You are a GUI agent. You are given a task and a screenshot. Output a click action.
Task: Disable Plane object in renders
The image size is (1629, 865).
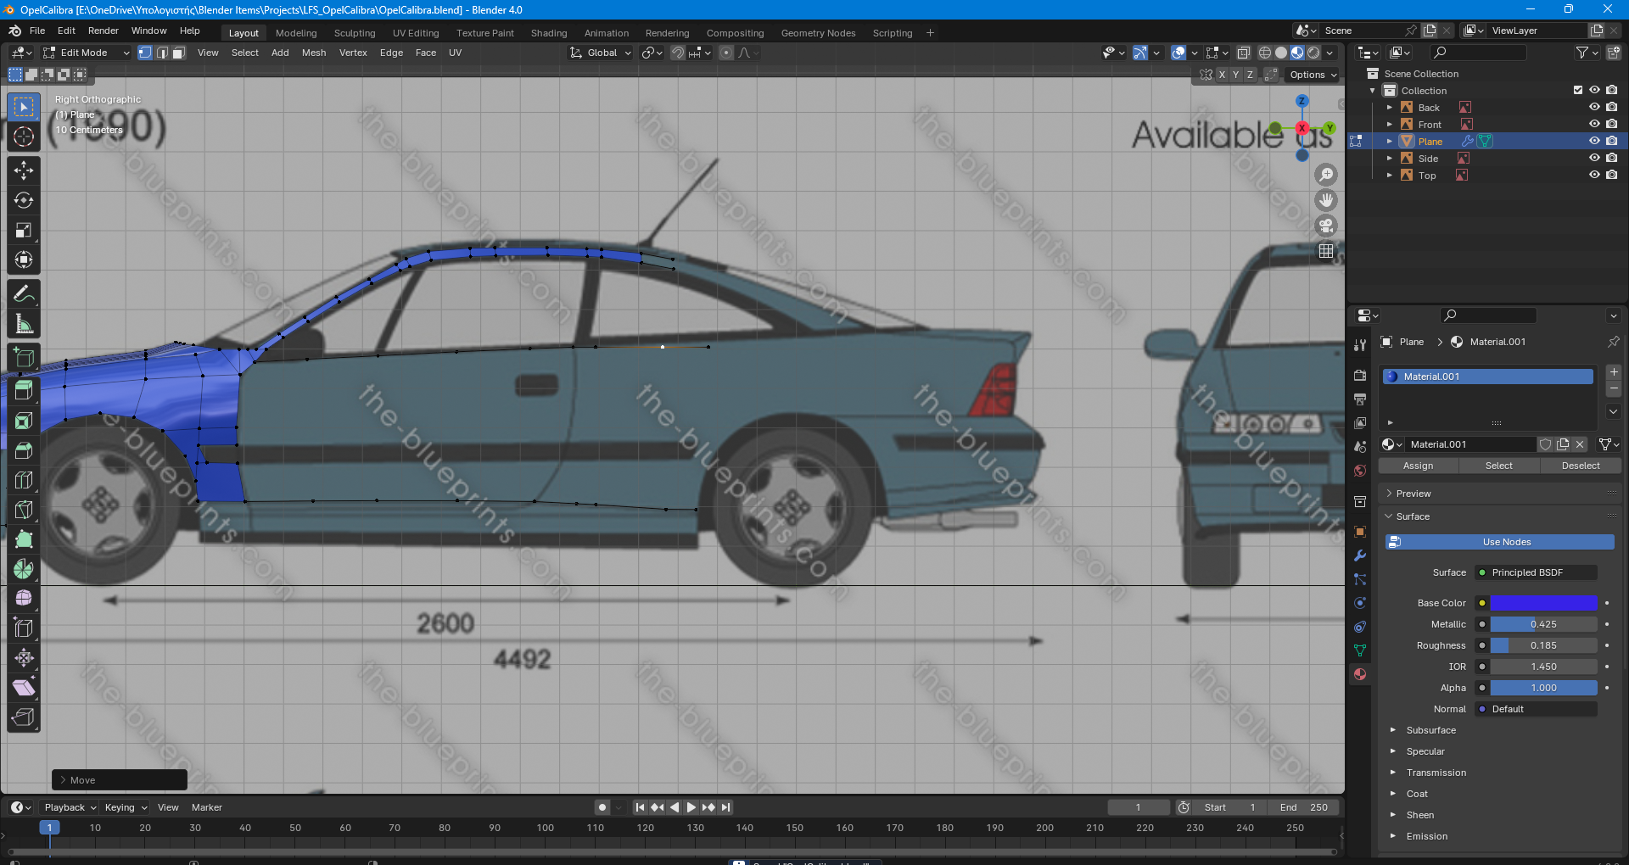(x=1611, y=142)
